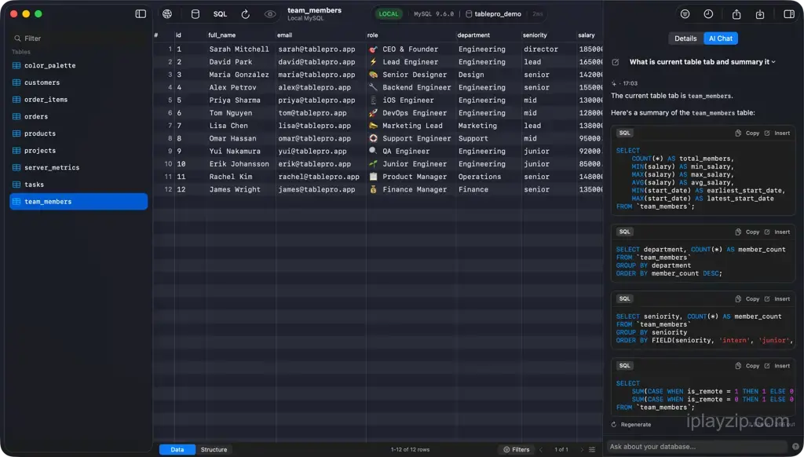Select the Backend Engineer role cell
This screenshot has height=457, width=804.
(x=411, y=88)
